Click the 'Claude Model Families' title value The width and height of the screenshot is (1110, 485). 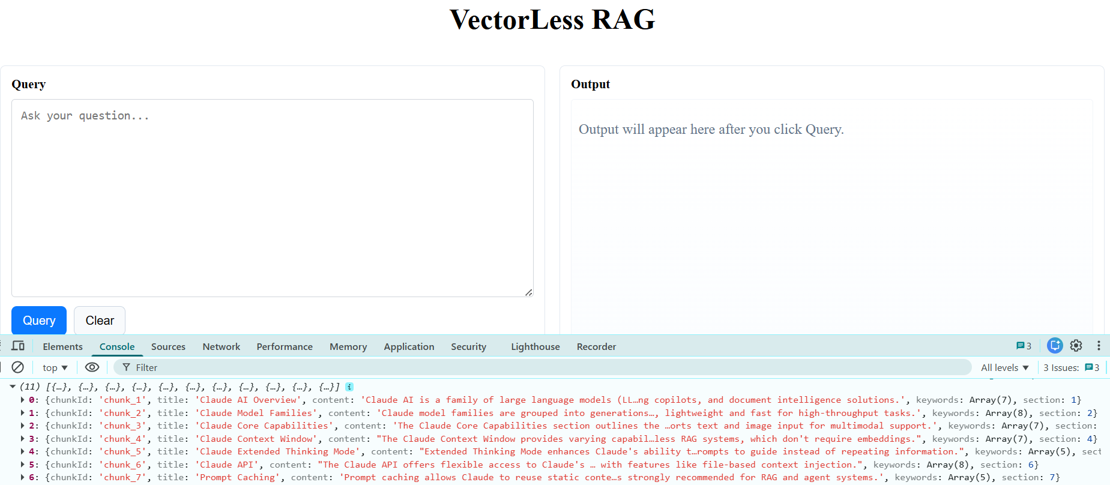coord(256,413)
